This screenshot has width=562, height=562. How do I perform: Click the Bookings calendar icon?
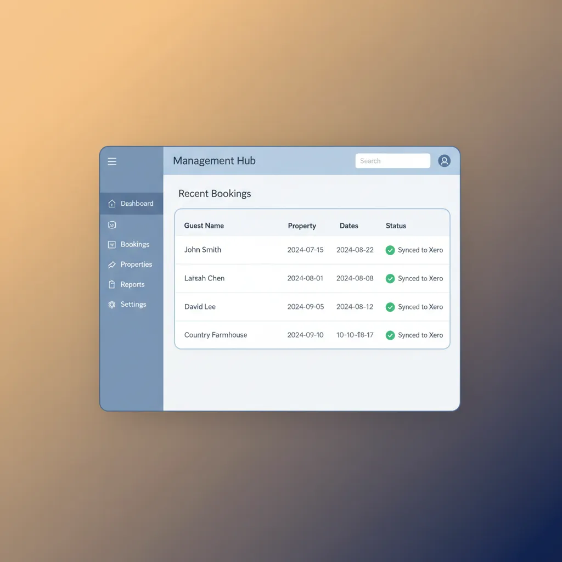112,244
